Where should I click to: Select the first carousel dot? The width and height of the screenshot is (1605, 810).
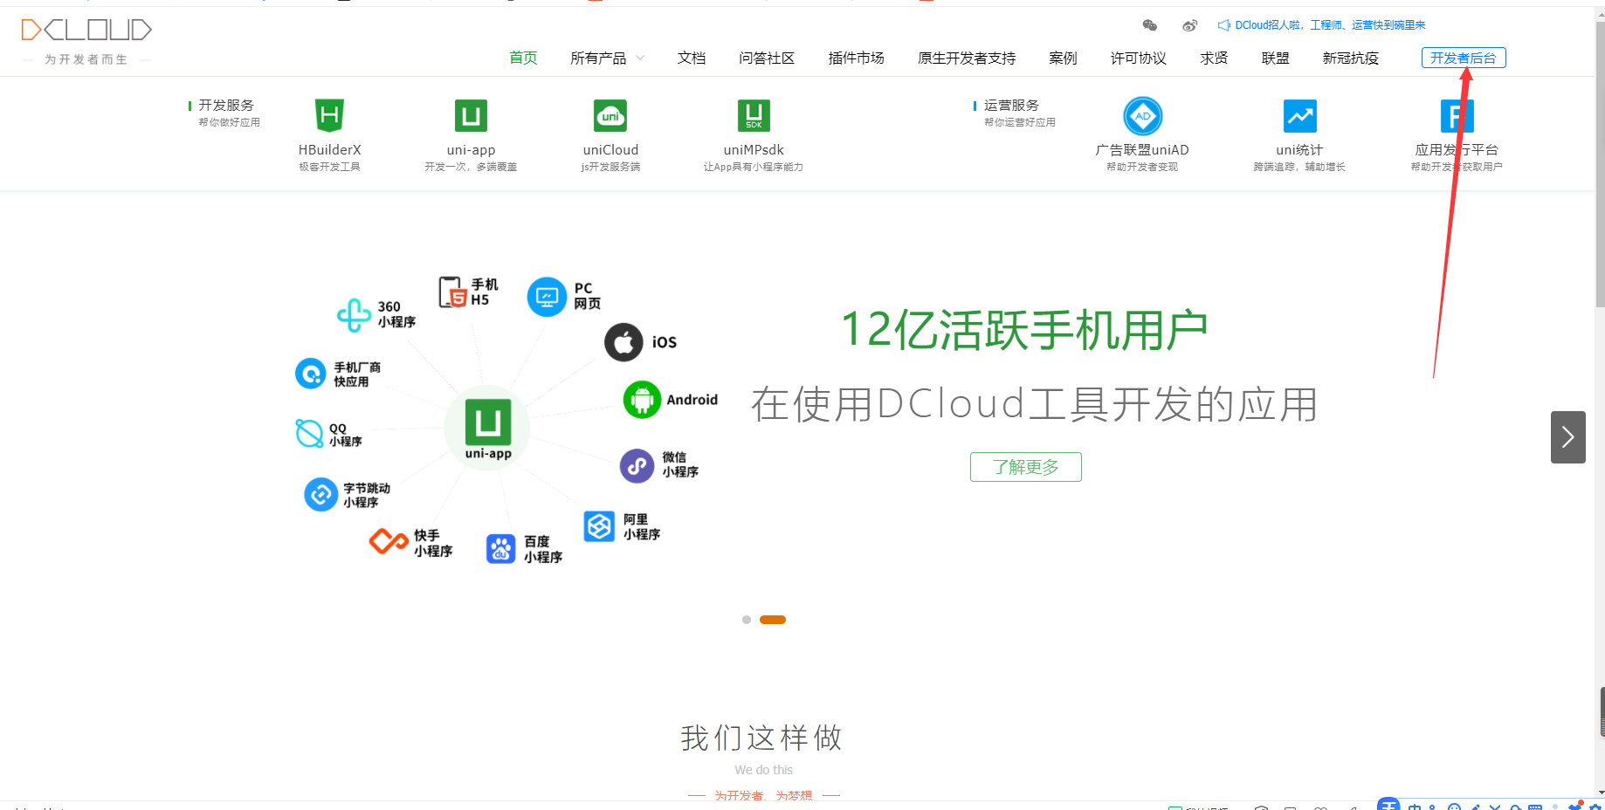pos(747,620)
